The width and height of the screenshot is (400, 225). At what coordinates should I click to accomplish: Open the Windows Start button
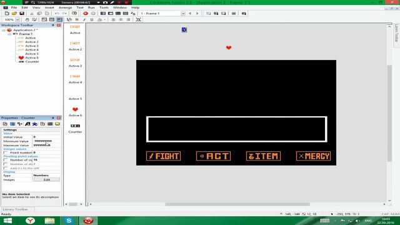tap(7, 221)
